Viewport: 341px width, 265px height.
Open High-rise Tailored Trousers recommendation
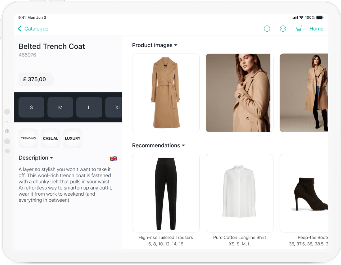tap(166, 193)
